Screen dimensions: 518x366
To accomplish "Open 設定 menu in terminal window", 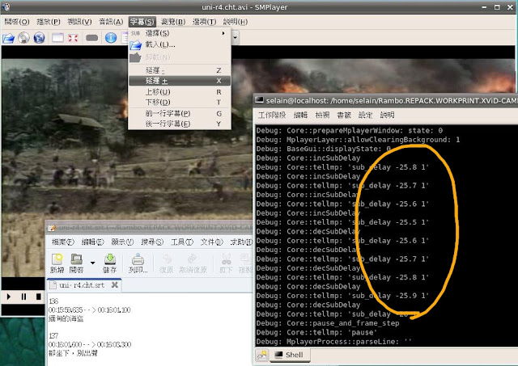I will click(x=365, y=115).
